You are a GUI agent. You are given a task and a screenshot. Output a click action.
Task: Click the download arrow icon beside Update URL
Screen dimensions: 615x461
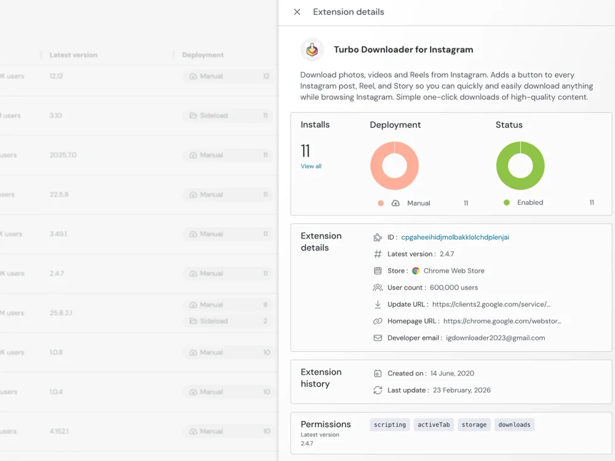[378, 304]
